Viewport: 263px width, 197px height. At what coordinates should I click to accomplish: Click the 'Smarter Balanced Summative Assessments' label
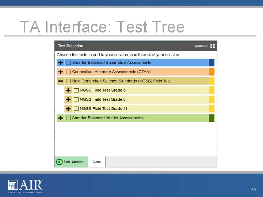(111, 62)
